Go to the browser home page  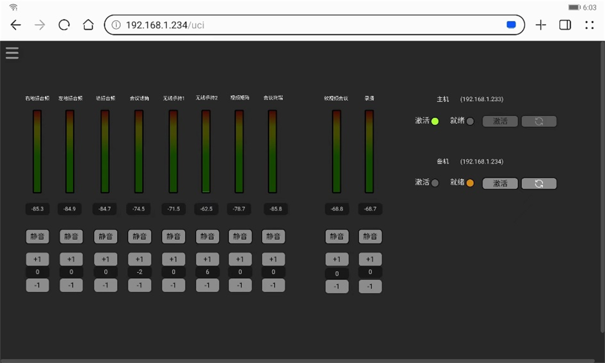pos(88,25)
